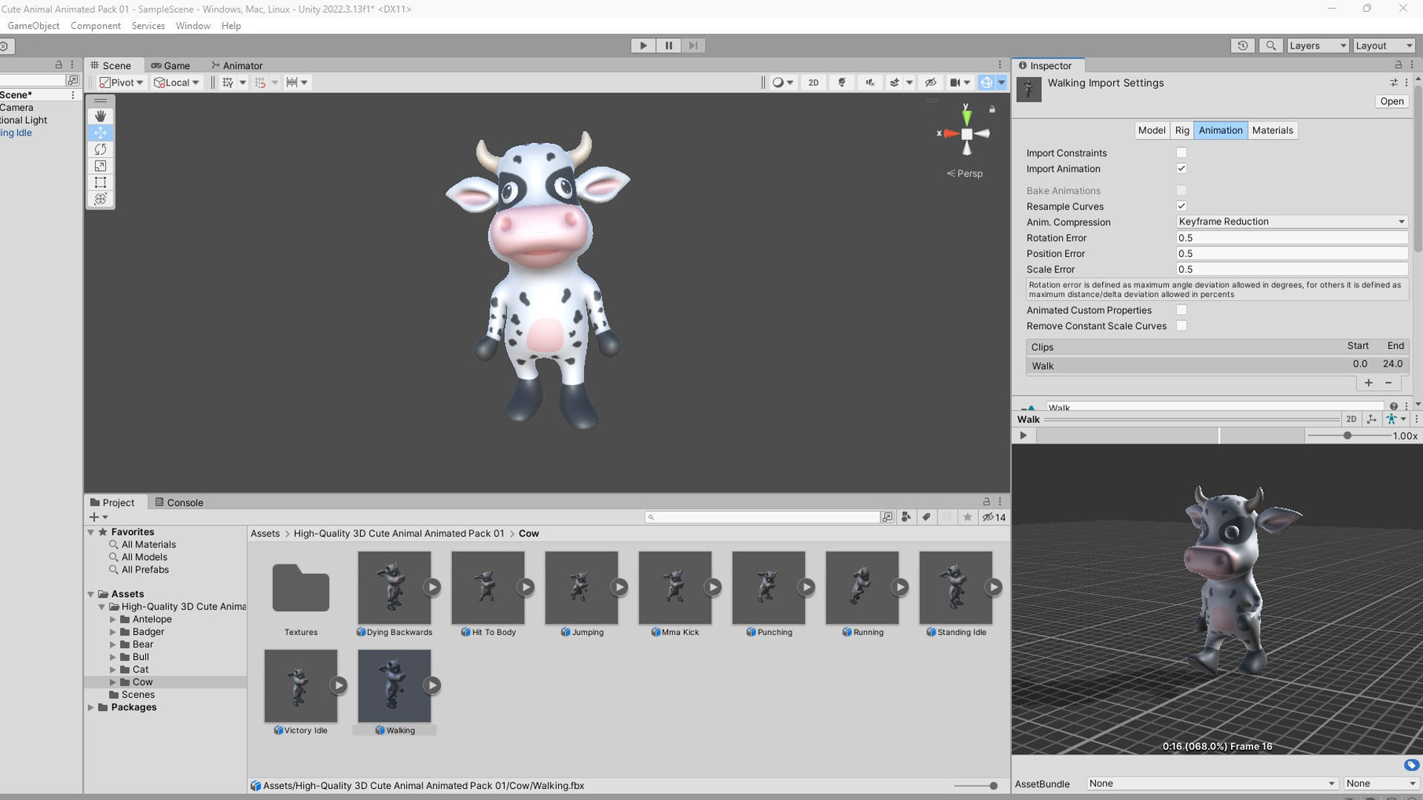The width and height of the screenshot is (1423, 800).
Task: Open the Layout dropdown
Action: pos(1384,45)
